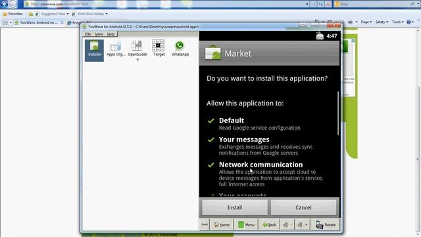This screenshot has width=421, height=237.
Task: Click the double-arrow resize toolbar icon
Action: click(x=205, y=224)
